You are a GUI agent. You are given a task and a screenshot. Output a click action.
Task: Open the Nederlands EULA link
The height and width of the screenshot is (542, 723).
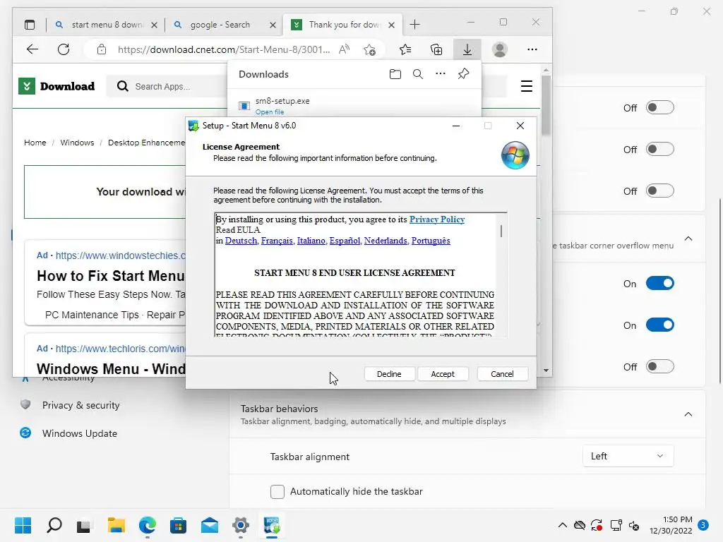[386, 241]
